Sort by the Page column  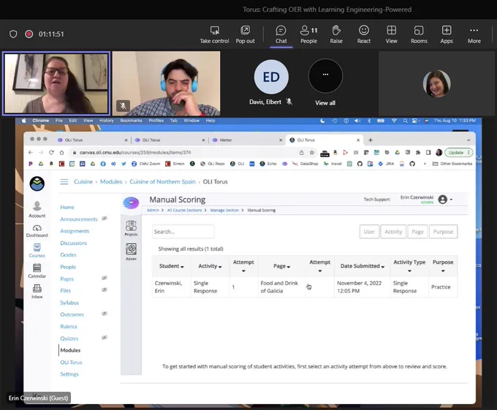click(282, 266)
